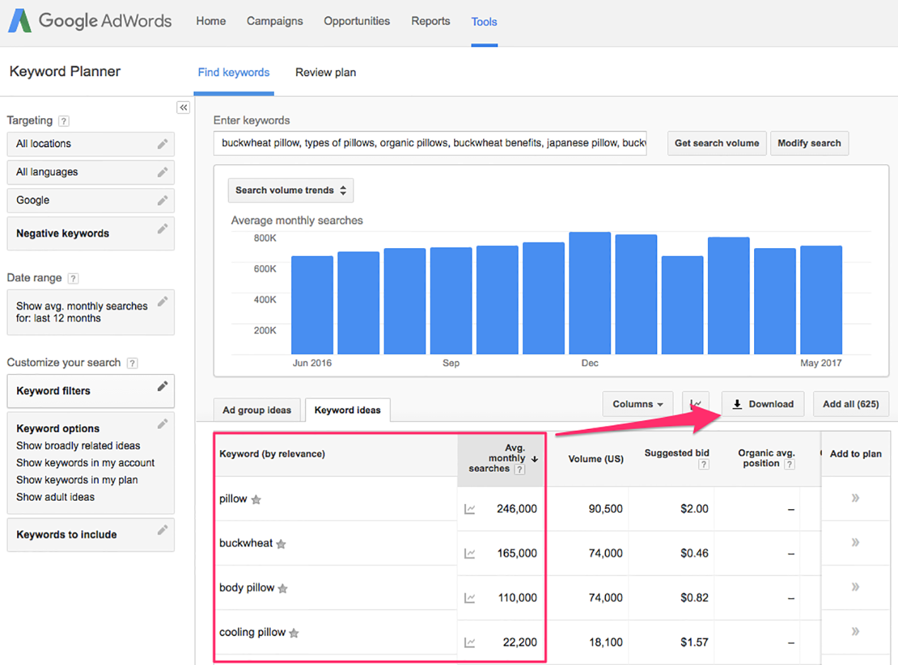Add buckwheat keyword to plan

pos(855,542)
